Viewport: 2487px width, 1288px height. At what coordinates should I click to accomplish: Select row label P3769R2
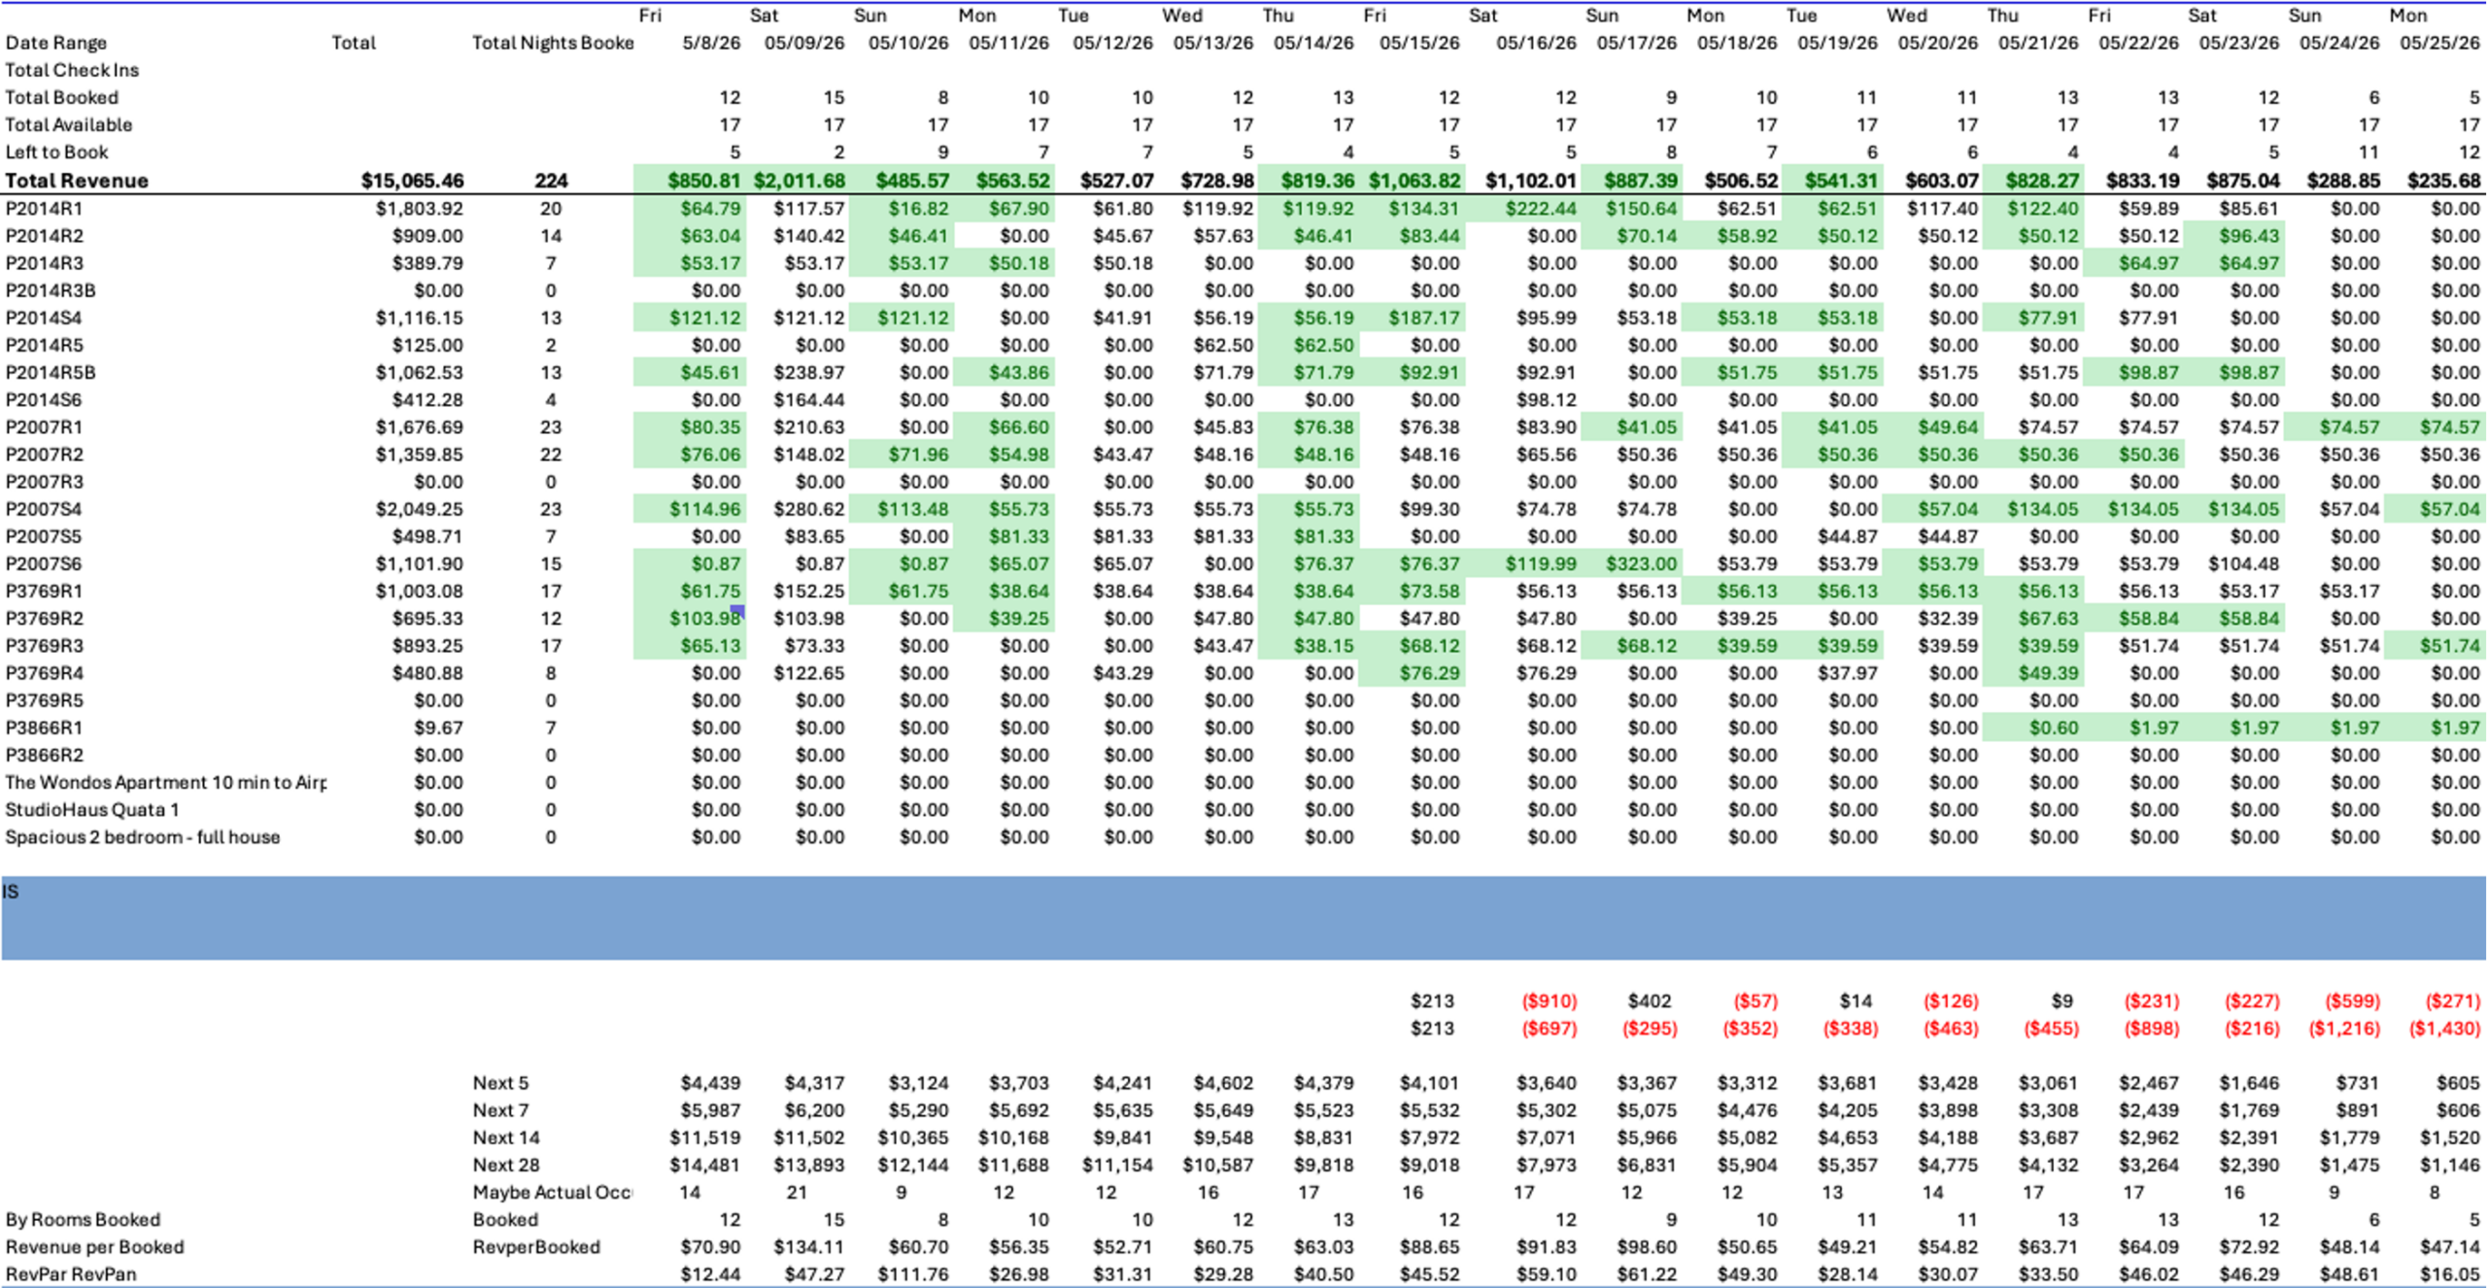point(44,619)
